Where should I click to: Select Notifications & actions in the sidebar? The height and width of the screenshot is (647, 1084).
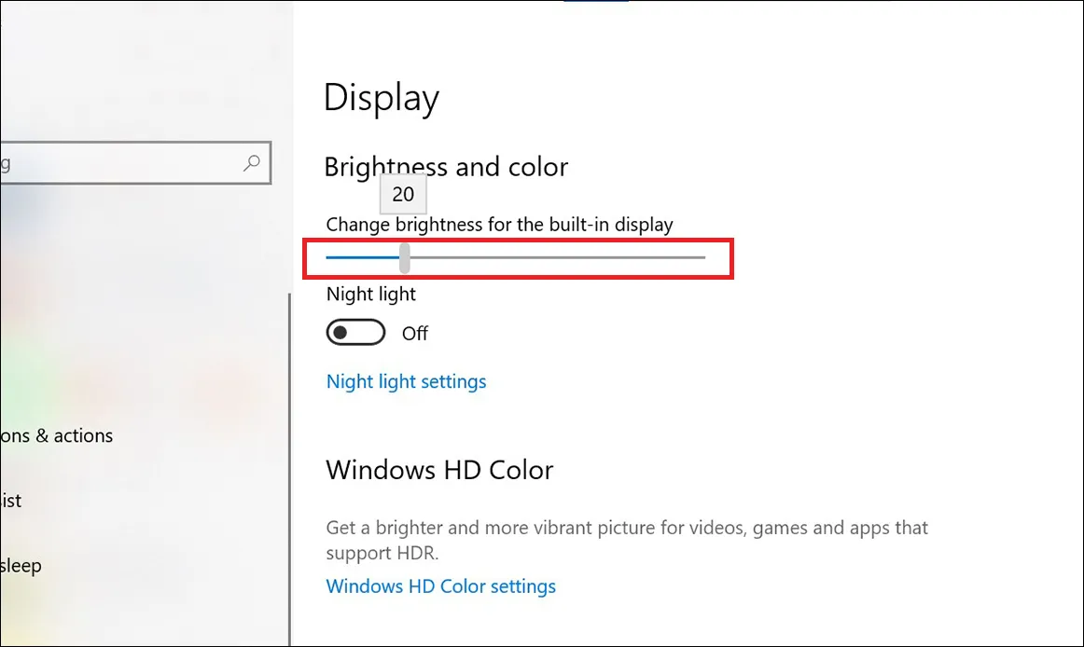(x=56, y=435)
